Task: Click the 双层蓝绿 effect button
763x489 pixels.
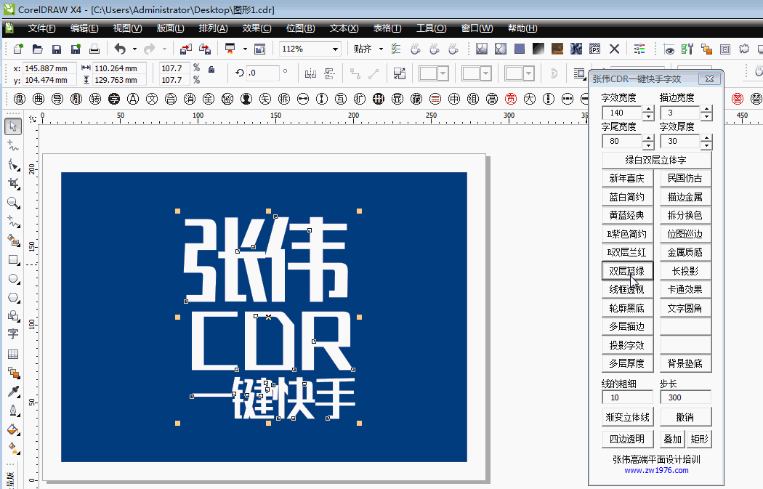Action: tap(626, 271)
